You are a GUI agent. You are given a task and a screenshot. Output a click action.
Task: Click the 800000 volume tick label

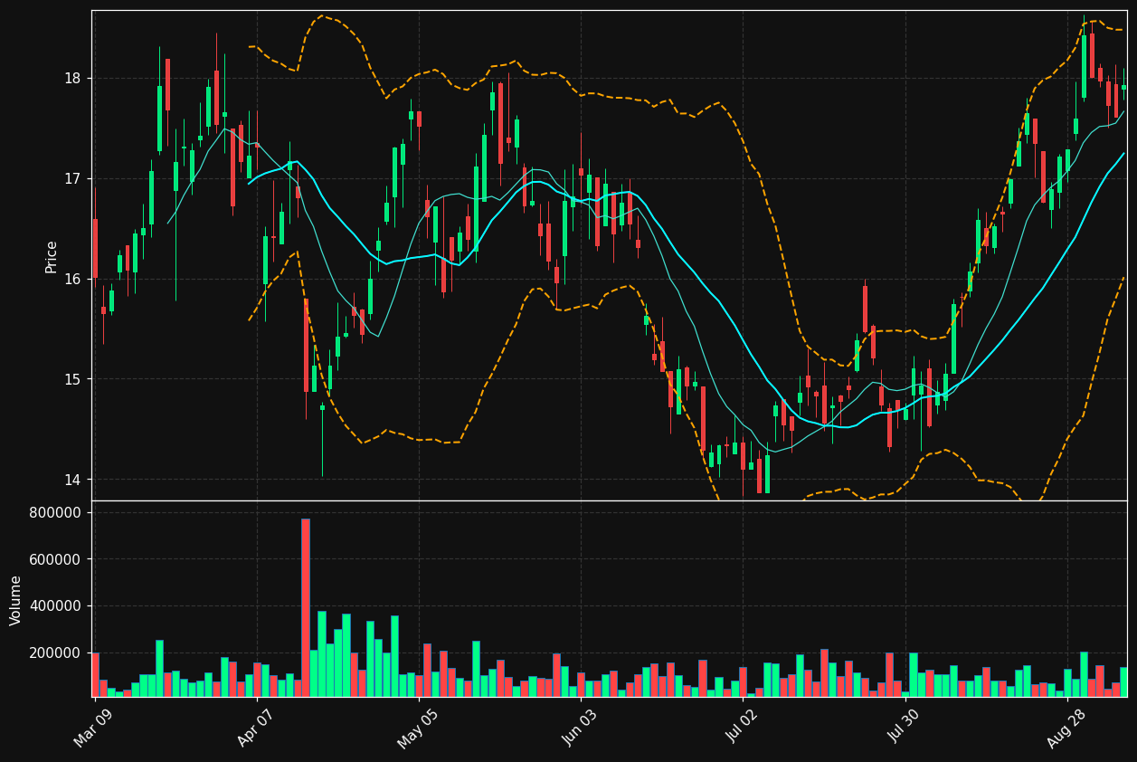click(56, 513)
